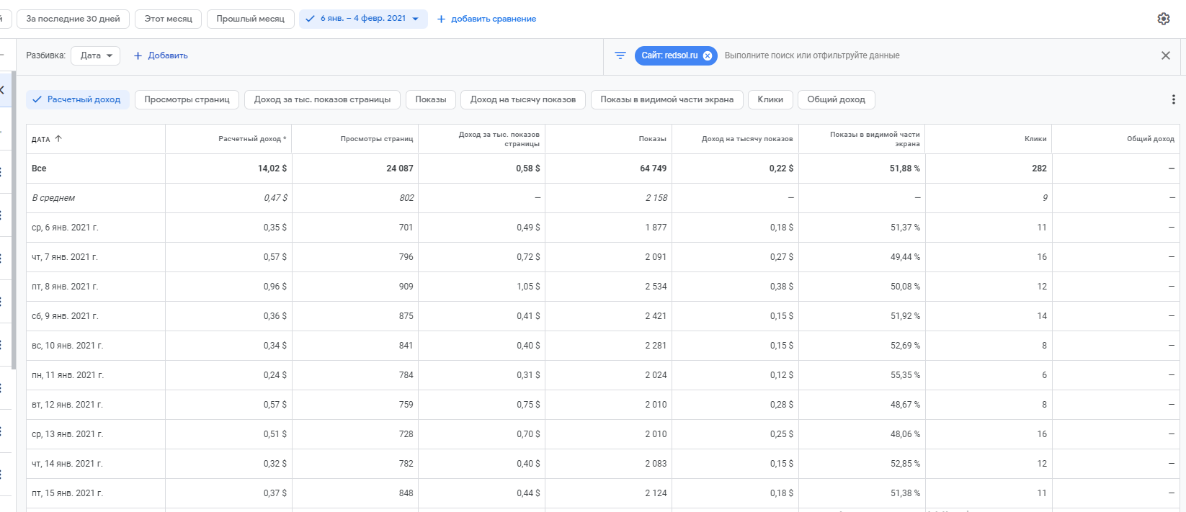Click the sort arrow next to ДАТА
The height and width of the screenshot is (512, 1186).
(x=58, y=139)
